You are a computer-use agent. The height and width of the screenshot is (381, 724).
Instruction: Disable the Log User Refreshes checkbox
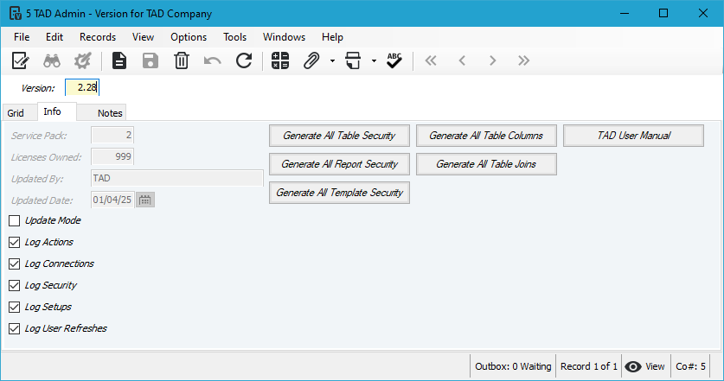[15, 328]
